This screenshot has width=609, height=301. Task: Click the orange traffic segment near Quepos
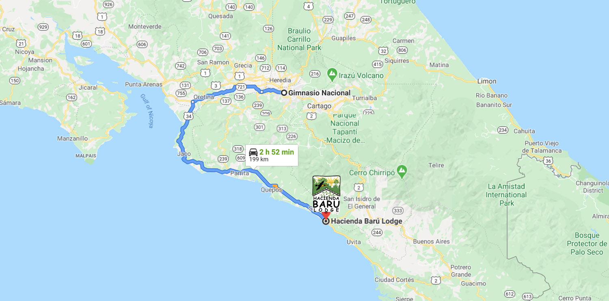click(x=275, y=186)
